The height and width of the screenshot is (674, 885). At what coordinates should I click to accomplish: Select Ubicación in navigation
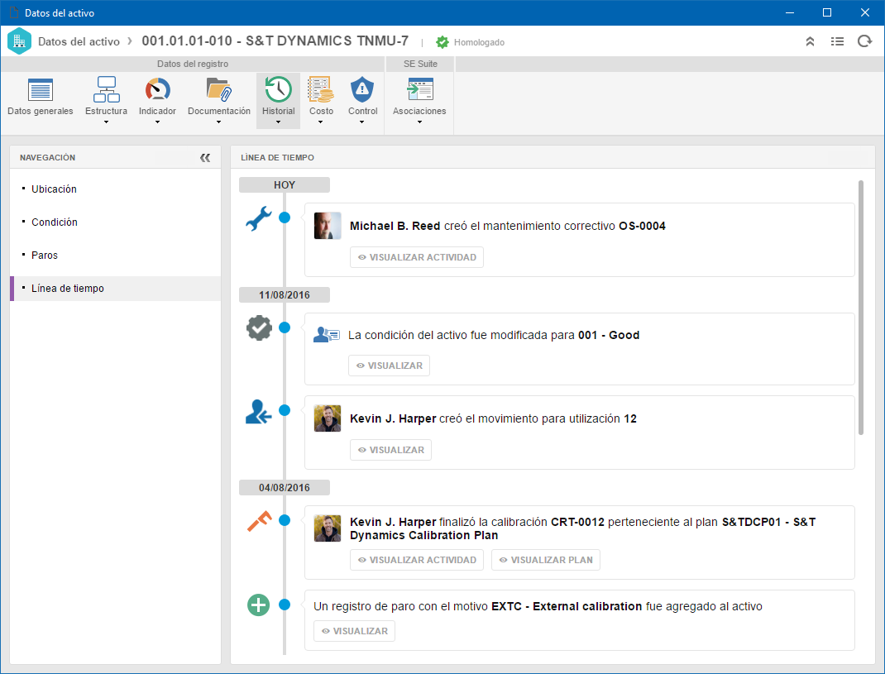[55, 189]
